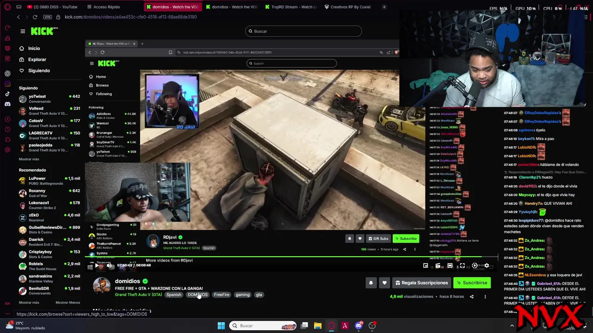Click the green Suscribirse button

click(x=472, y=283)
